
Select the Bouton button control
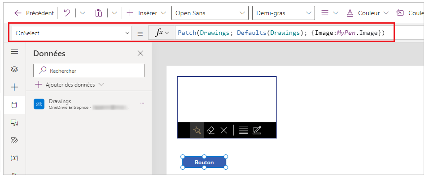click(x=204, y=162)
